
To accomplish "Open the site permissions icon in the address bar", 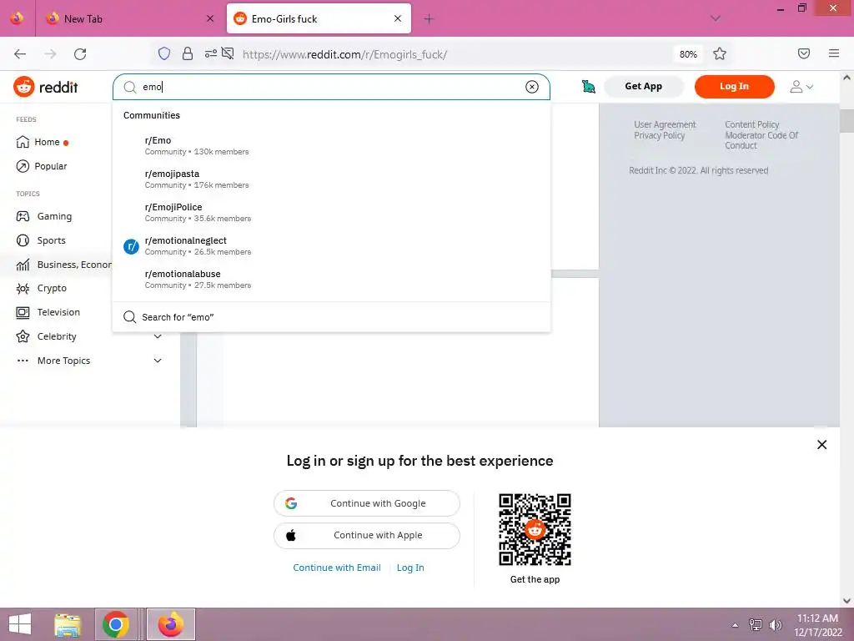I will [211, 54].
